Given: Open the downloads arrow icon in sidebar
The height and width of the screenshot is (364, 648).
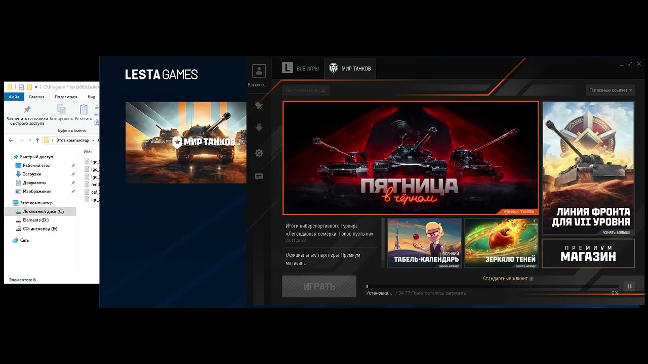Looking at the screenshot, I should [259, 127].
